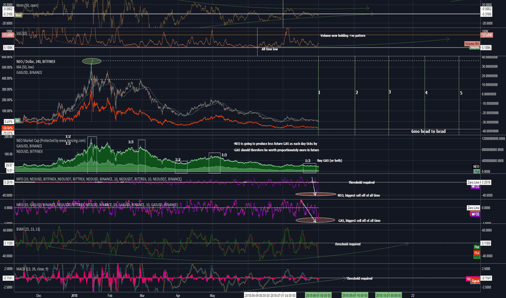Screen dimensions: 506x298
Task: Select the Vol (10) indicator title
Action: [22, 33]
